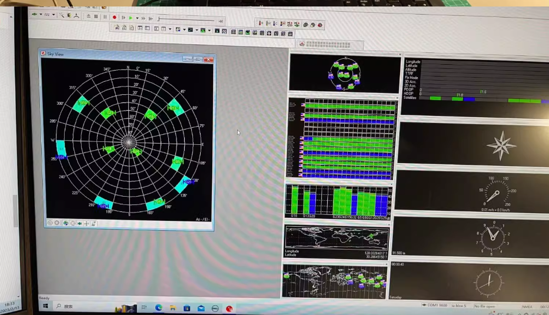
Task: Click the u-blox 5 status bar entry
Action: click(x=459, y=306)
